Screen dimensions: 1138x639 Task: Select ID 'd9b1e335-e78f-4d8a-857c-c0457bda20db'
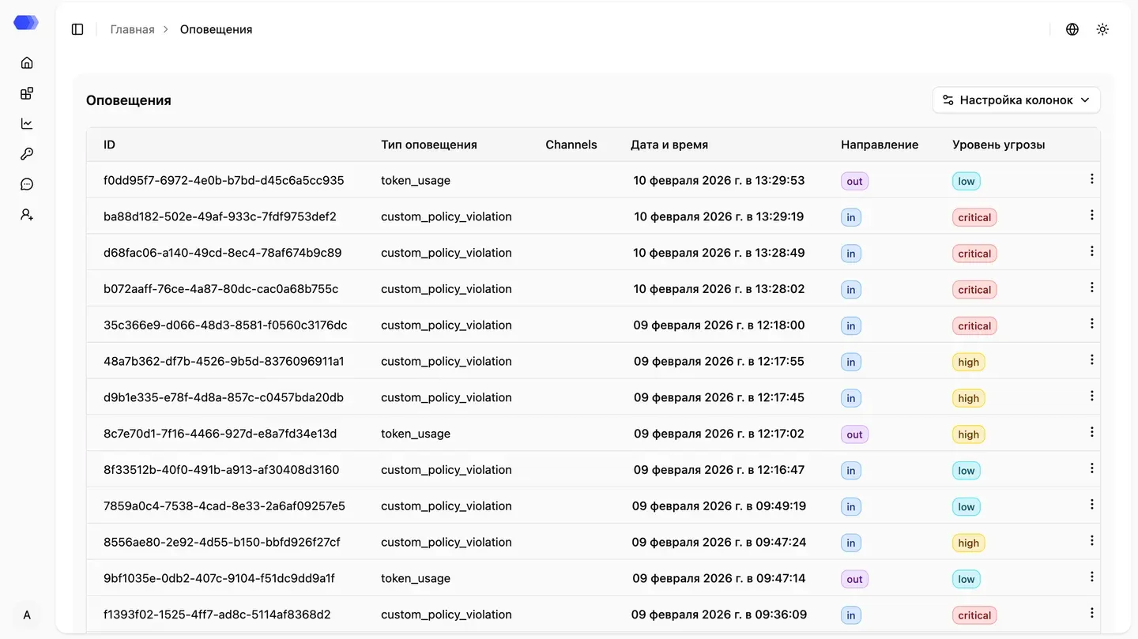(224, 397)
